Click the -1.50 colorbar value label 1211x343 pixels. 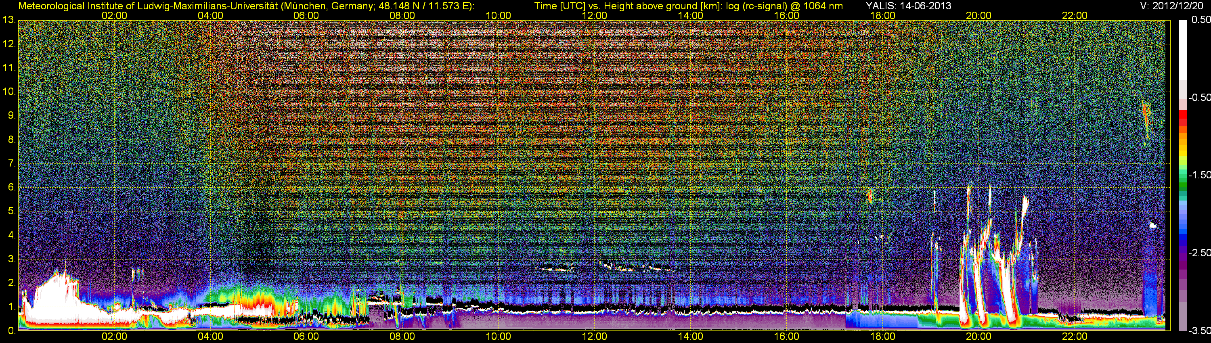1199,175
